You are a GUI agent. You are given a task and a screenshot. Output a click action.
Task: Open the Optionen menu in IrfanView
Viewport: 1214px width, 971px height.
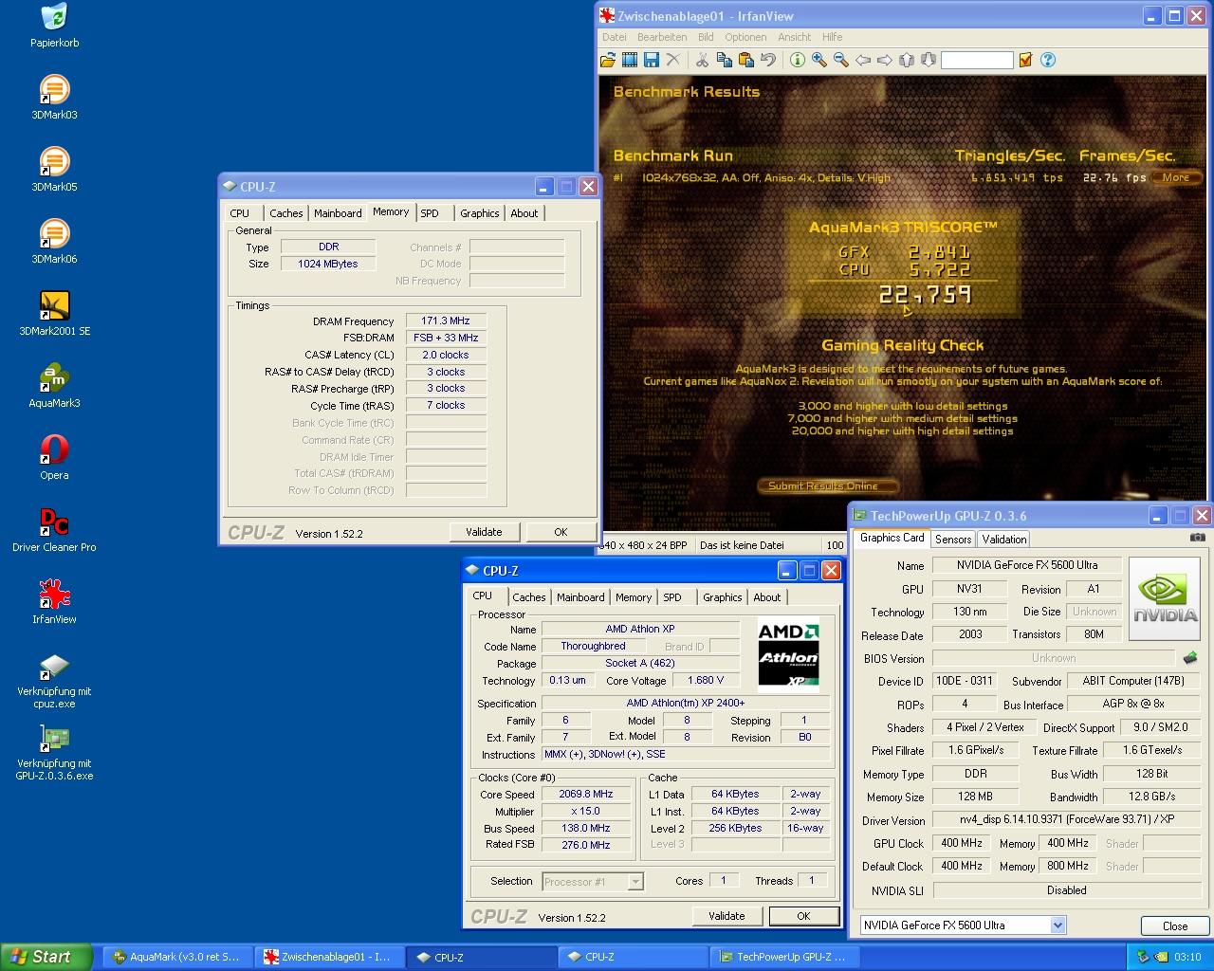point(745,37)
